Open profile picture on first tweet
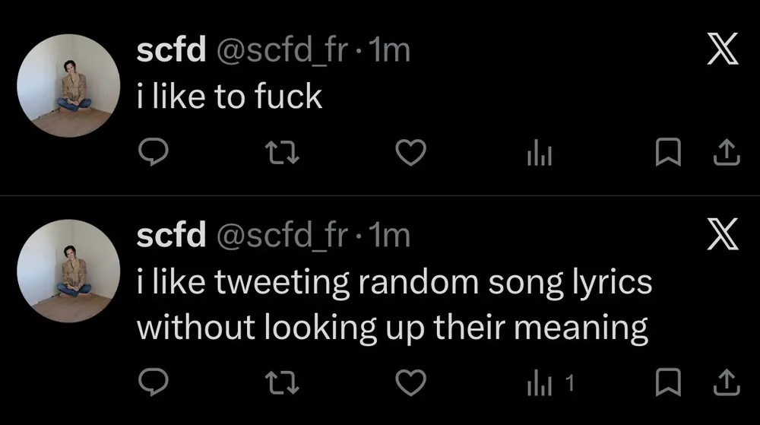 click(x=68, y=85)
